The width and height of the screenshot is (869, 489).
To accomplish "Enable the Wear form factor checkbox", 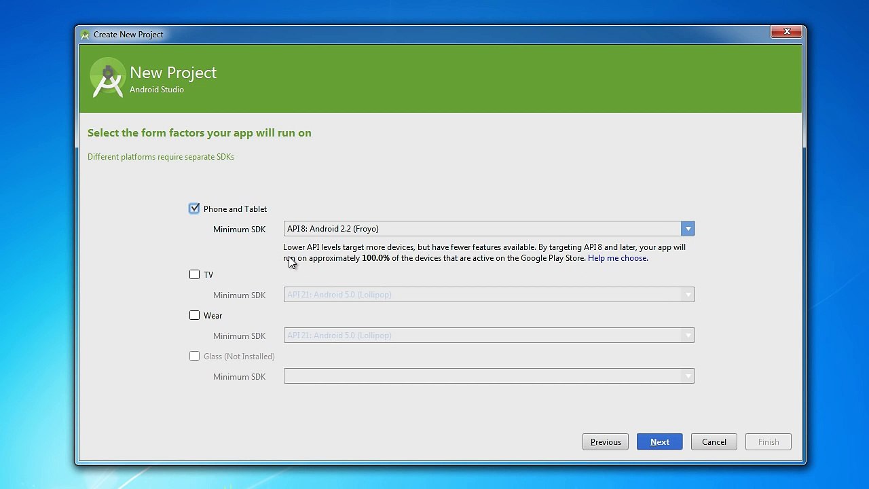I will [194, 315].
